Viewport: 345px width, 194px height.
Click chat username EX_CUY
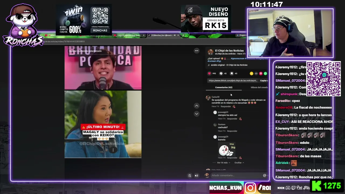pos(282,122)
